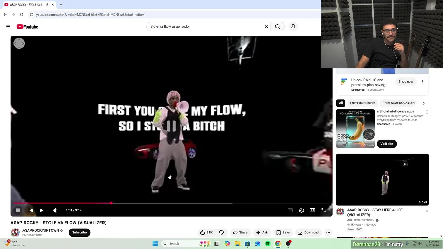Open player settings gear
Screen dimensions: 443x249
pyautogui.click(x=301, y=210)
